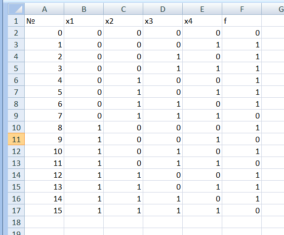Click the x1 header cell
Screen dimensions: 284x235
[84, 21]
